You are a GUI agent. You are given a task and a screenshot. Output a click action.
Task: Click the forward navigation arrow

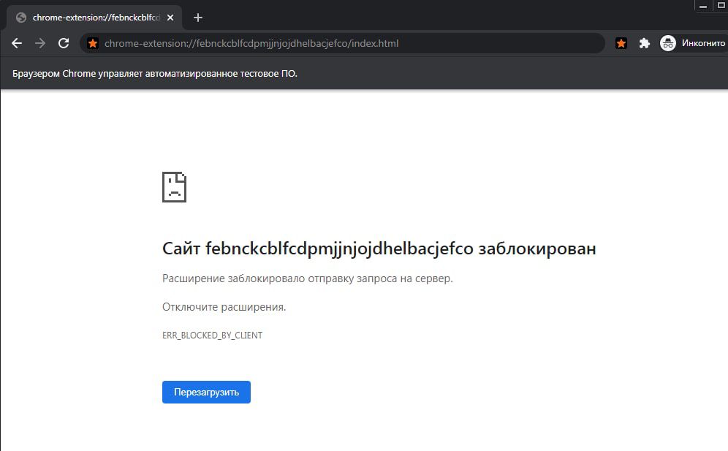[x=40, y=43]
